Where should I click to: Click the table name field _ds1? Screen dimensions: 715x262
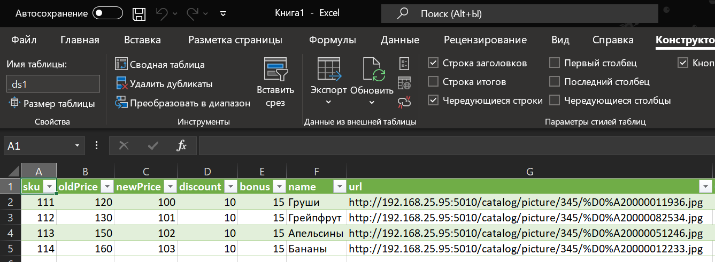click(x=53, y=84)
